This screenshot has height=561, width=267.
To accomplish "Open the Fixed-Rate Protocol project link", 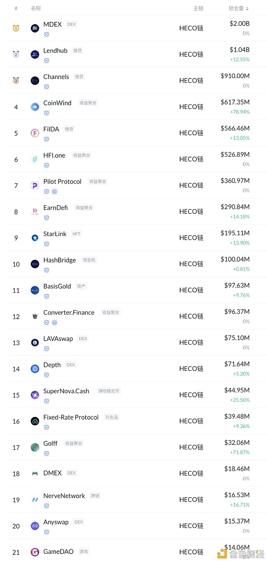I will pos(71,417).
